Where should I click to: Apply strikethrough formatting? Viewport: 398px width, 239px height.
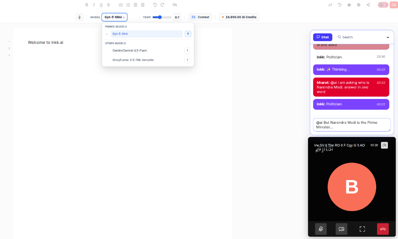pos(108,5)
